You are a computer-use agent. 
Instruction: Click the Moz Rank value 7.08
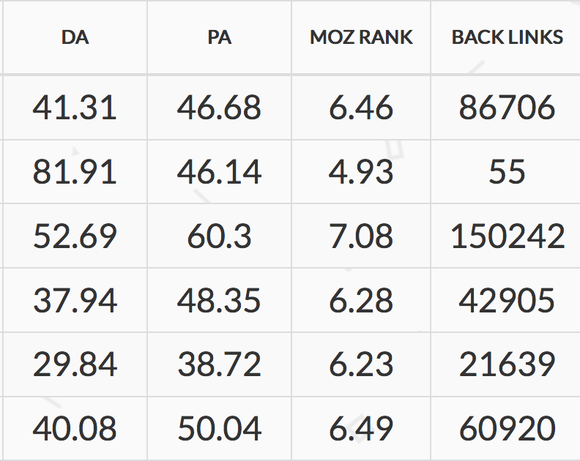[x=361, y=236]
